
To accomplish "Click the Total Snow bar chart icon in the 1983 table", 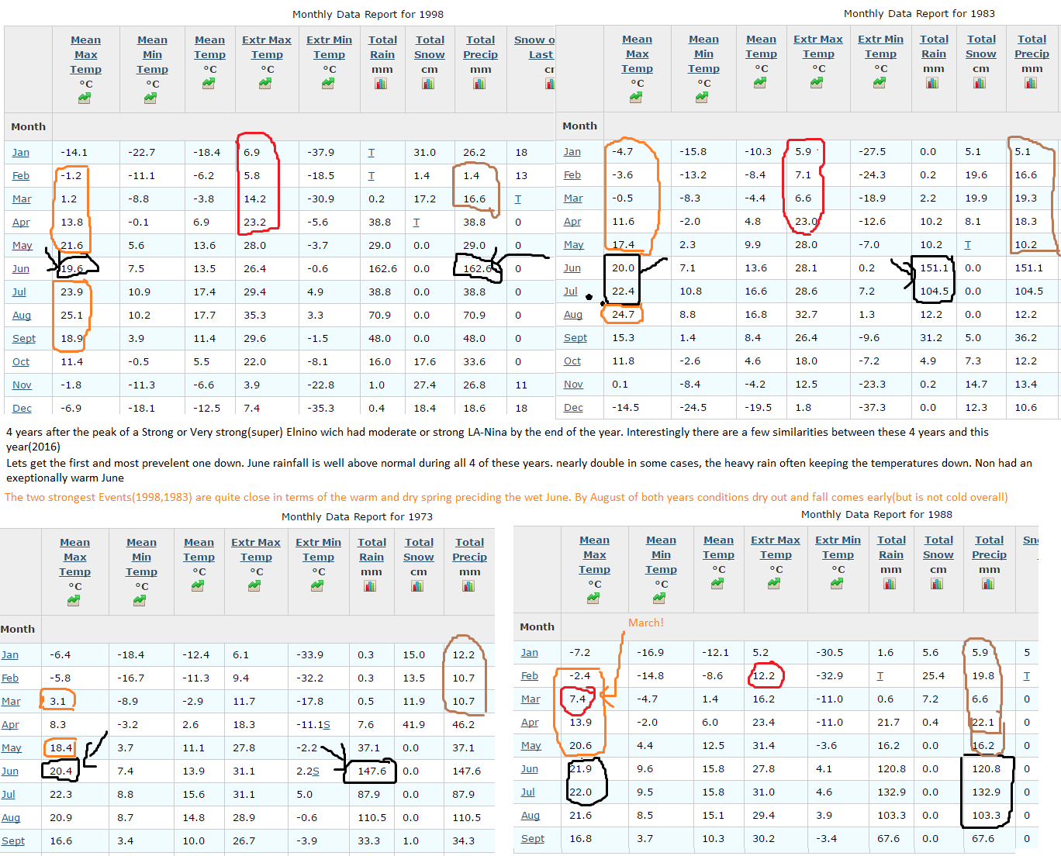I will 980,83.
